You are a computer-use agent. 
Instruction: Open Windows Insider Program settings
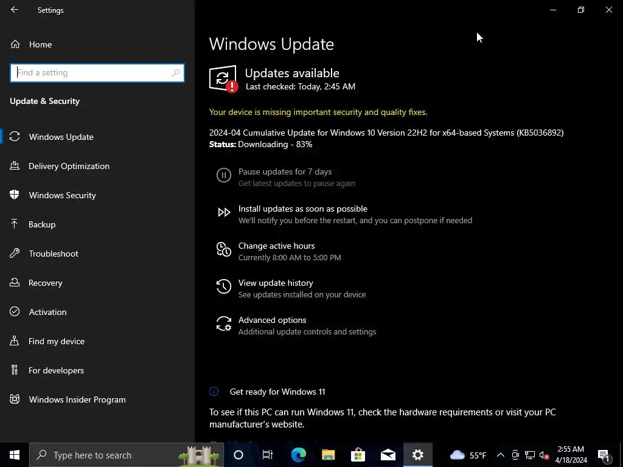click(77, 400)
